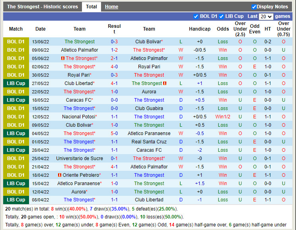Viewport: 296px width, 230px height.
Task: Open 4-1 score on 21/04/22 row
Action: click(114, 167)
